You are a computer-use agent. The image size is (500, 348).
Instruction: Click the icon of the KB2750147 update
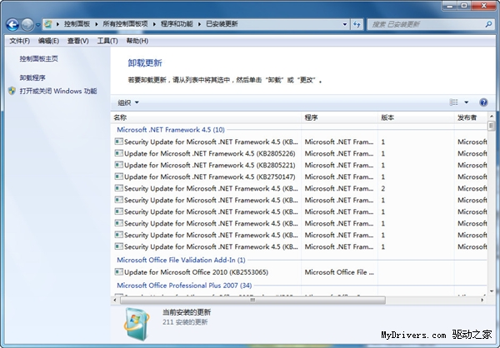pos(118,176)
